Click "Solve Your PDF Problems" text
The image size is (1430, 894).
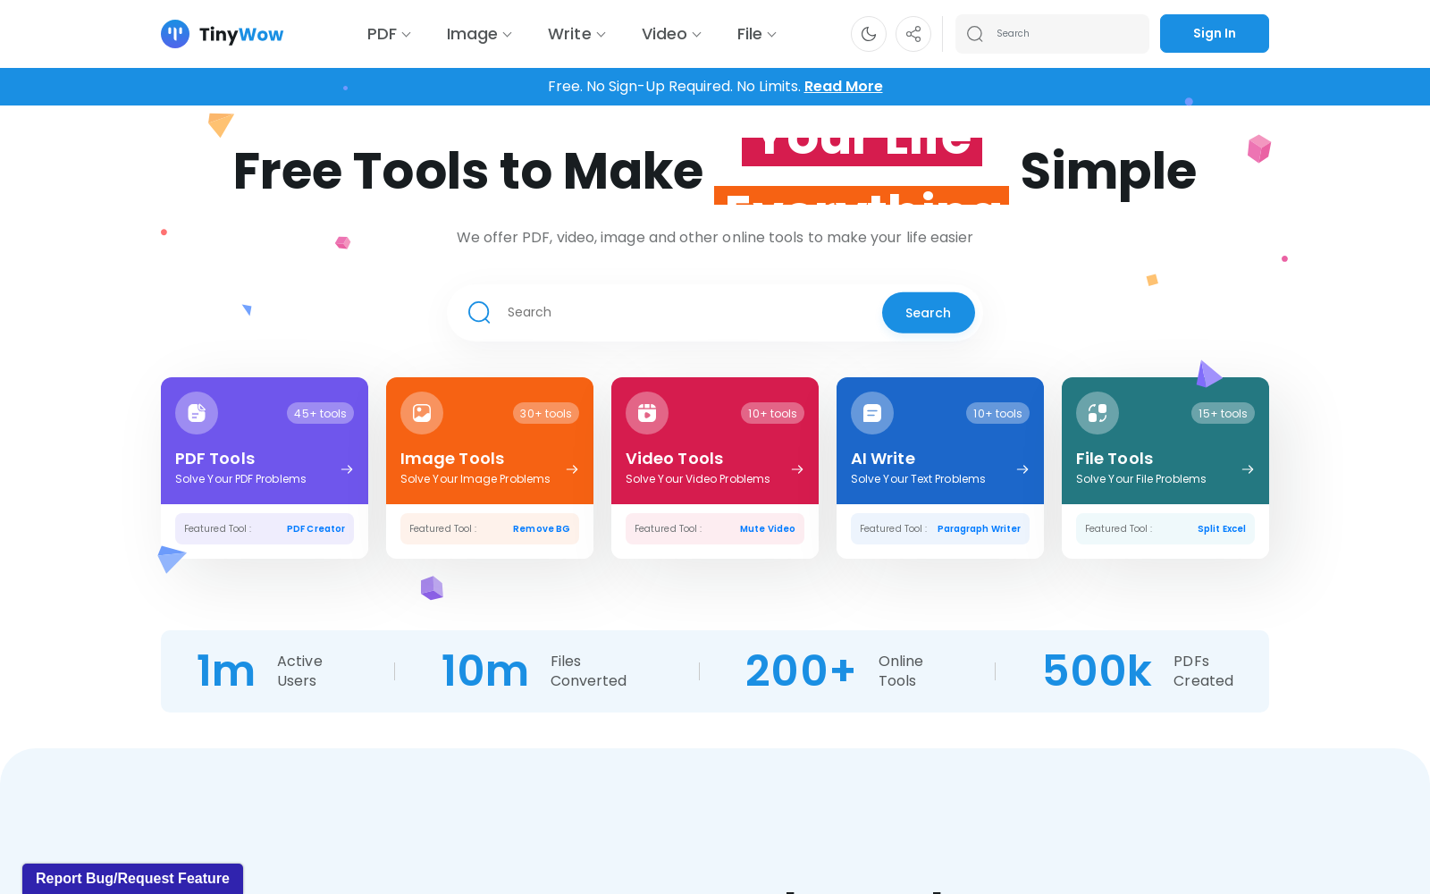coord(240,479)
